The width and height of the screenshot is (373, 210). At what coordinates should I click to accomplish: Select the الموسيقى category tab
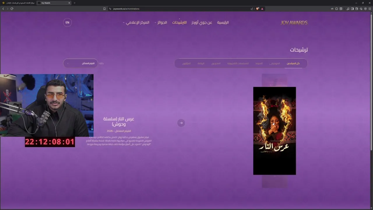click(275, 63)
